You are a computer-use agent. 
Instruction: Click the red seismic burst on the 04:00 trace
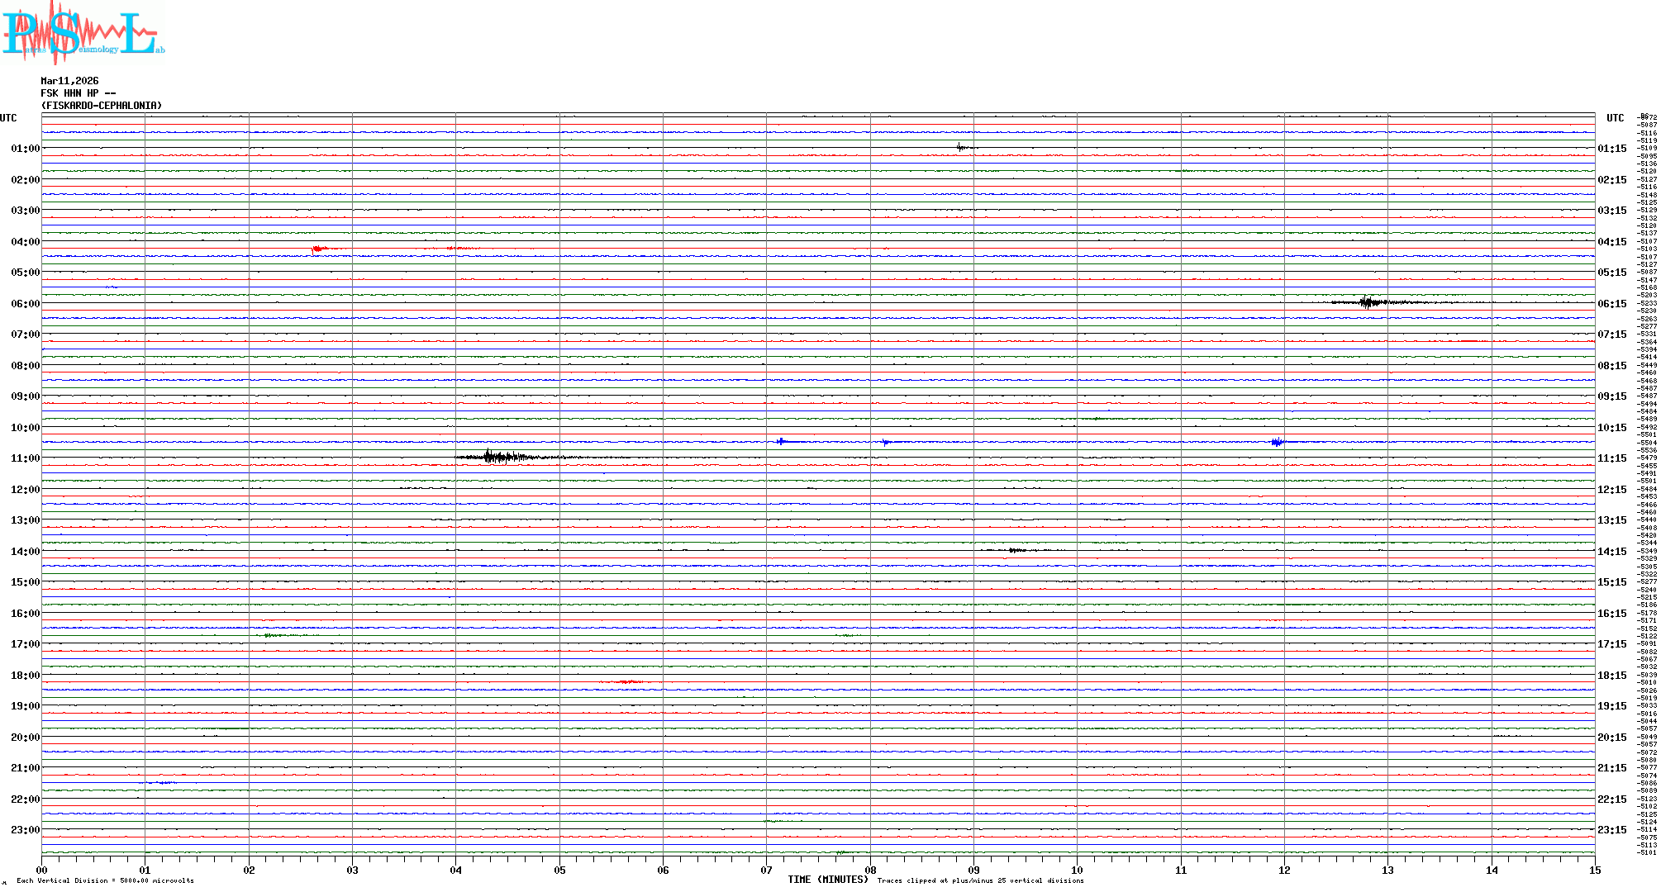coord(317,249)
